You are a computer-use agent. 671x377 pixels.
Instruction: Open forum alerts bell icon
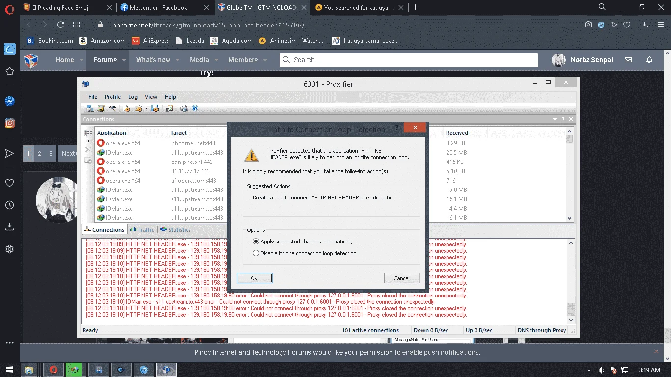coord(649,60)
